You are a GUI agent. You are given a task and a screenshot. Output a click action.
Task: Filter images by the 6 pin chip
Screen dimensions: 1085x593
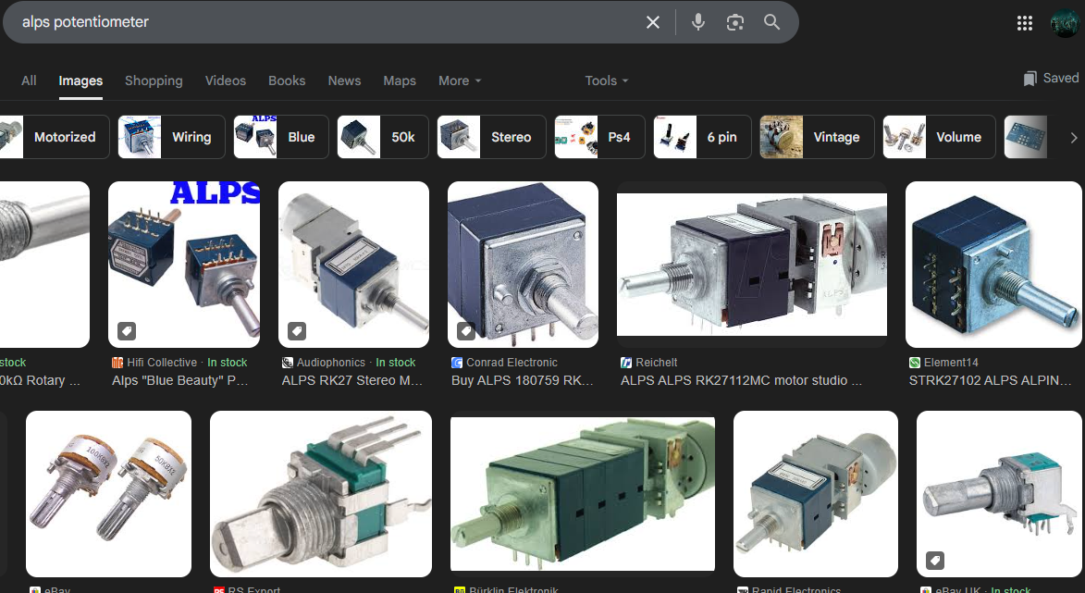(702, 137)
